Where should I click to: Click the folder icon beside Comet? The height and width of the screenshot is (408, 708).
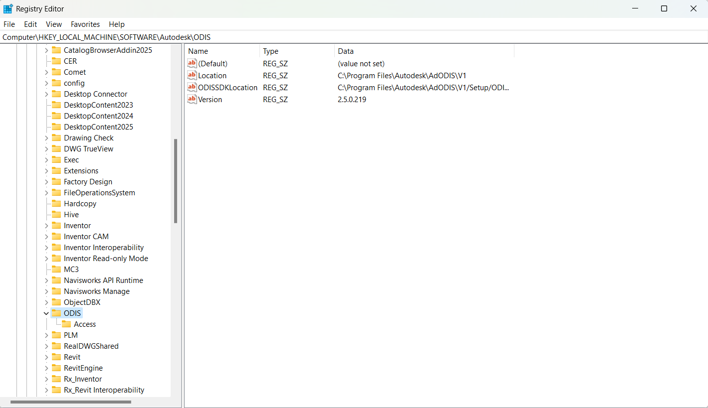[56, 72]
